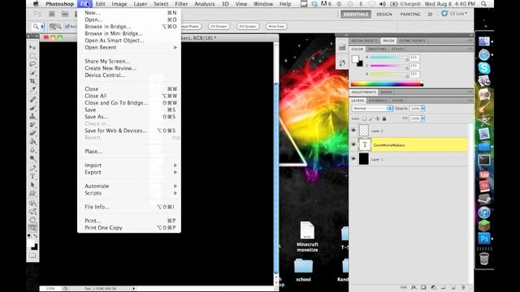Click Lock image pixels brush icon
Viewport: 520px width, 292px height.
pos(370,118)
